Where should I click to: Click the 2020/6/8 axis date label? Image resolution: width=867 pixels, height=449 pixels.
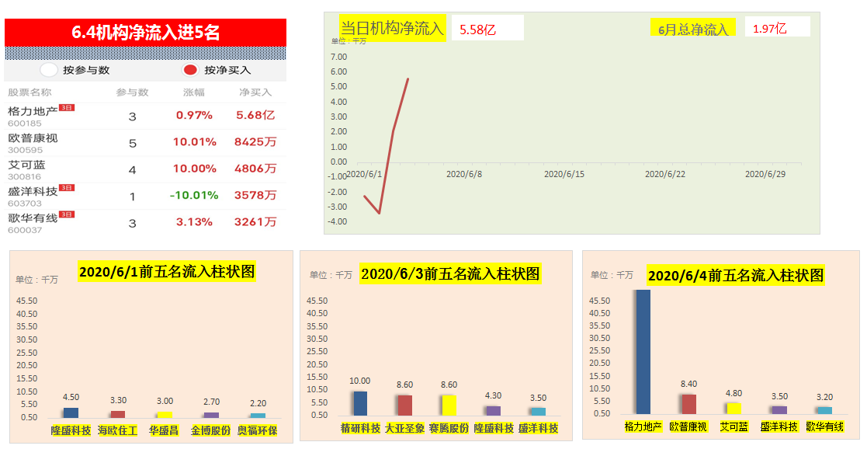click(x=464, y=174)
